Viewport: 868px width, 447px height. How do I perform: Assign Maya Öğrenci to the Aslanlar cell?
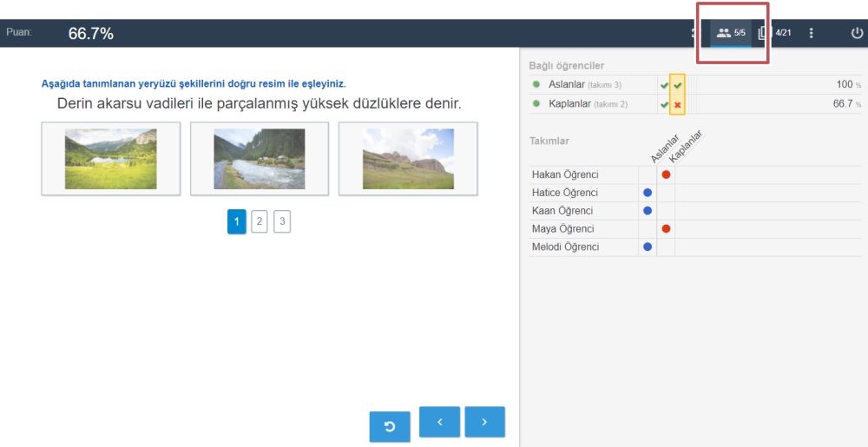click(x=648, y=229)
